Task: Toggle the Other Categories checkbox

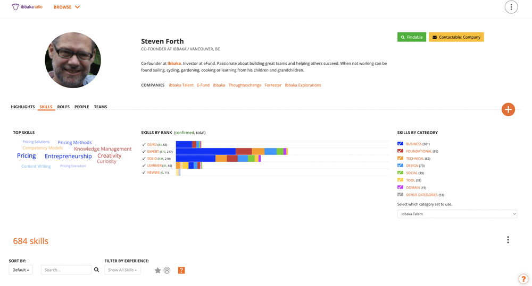Action: pyautogui.click(x=400, y=195)
